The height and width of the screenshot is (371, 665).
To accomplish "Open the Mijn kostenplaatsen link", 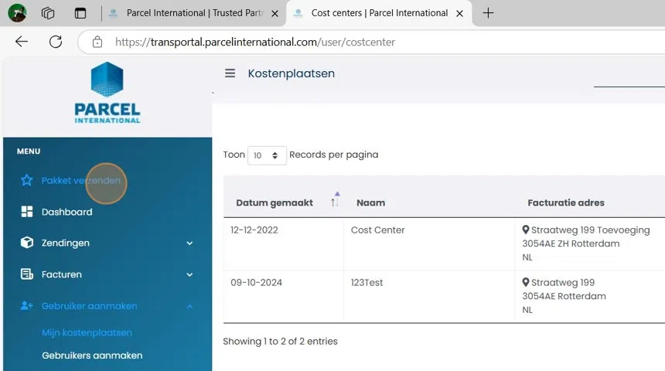I will [x=87, y=332].
